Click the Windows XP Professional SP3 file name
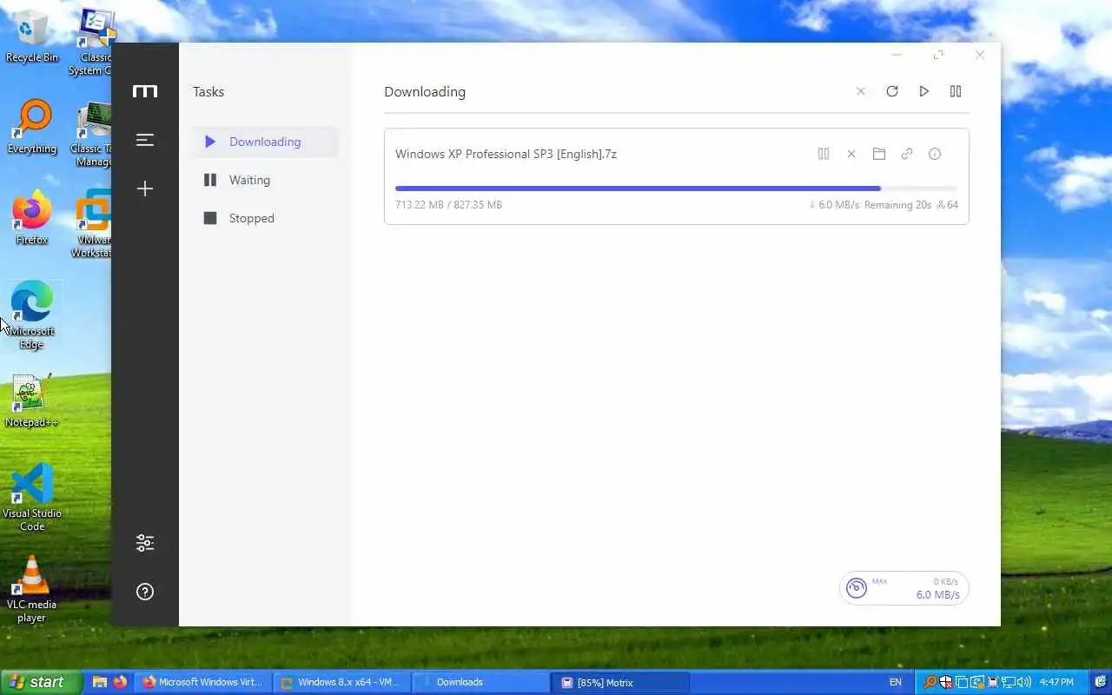The width and height of the screenshot is (1112, 695). [506, 154]
